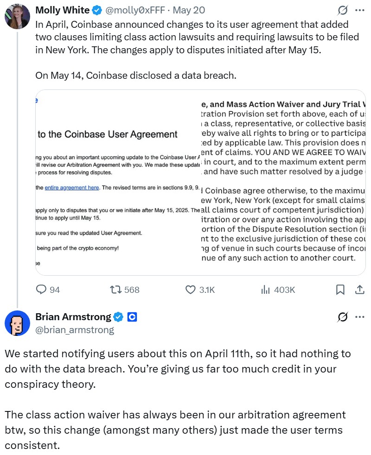Reply to Molly White's tweet
This screenshot has width=371, height=455.
(42, 290)
